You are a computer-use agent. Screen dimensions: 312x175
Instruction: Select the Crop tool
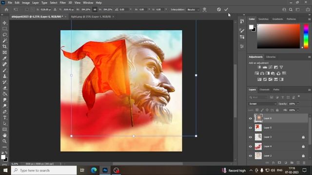4,47
